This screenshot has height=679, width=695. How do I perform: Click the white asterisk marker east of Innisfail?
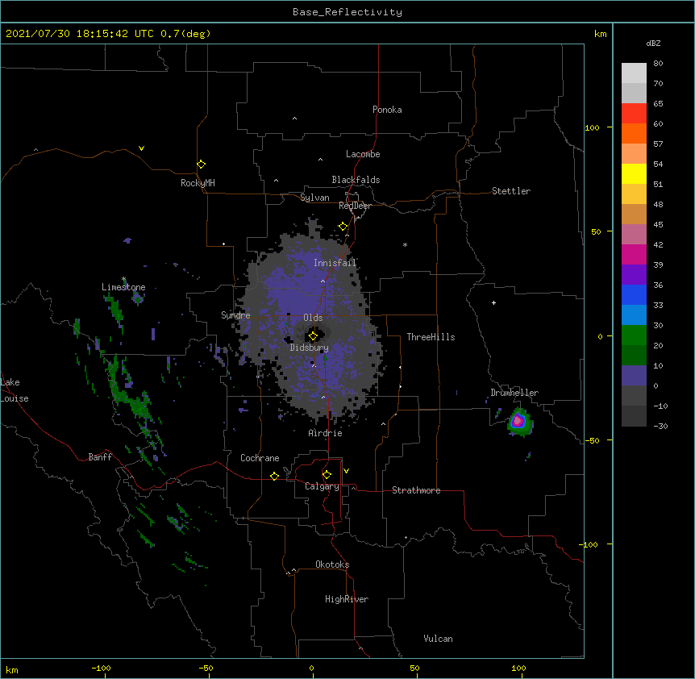(x=405, y=244)
